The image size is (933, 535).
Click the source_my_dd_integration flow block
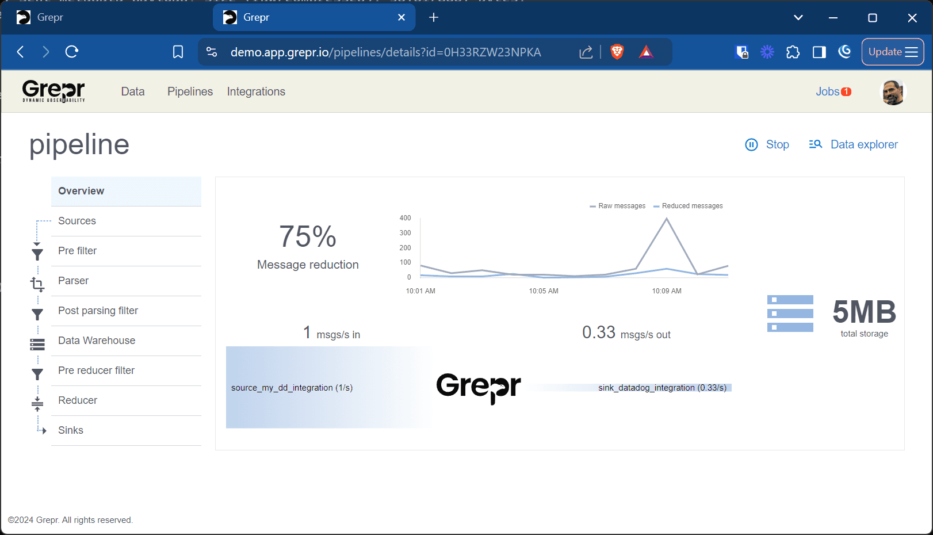(x=330, y=387)
